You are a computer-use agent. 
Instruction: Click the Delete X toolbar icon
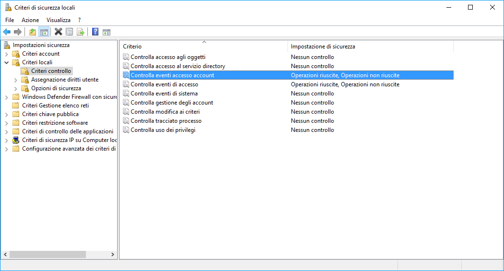[58, 32]
